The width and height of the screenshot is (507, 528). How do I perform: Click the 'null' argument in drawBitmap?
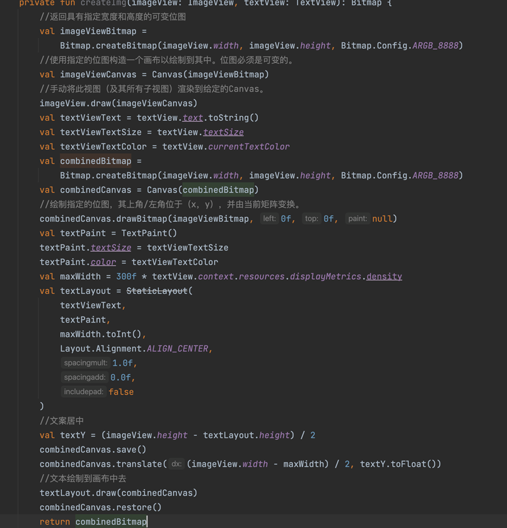[382, 219]
